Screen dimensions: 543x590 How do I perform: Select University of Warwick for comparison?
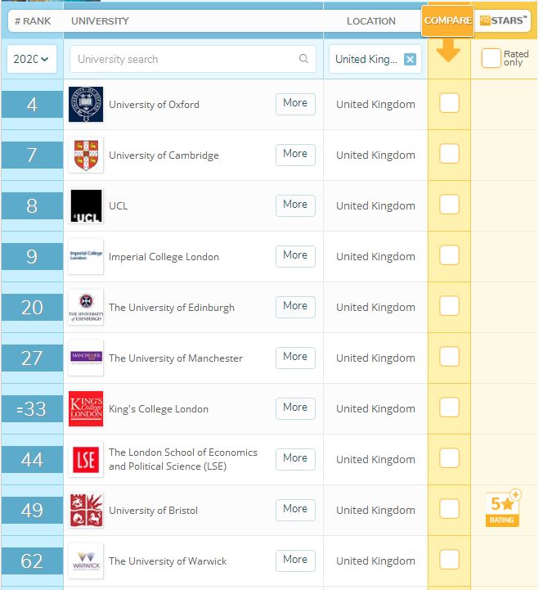[x=449, y=560]
